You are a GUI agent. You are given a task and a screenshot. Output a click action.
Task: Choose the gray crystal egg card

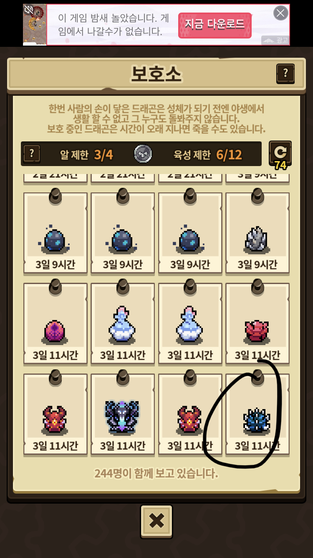(257, 233)
